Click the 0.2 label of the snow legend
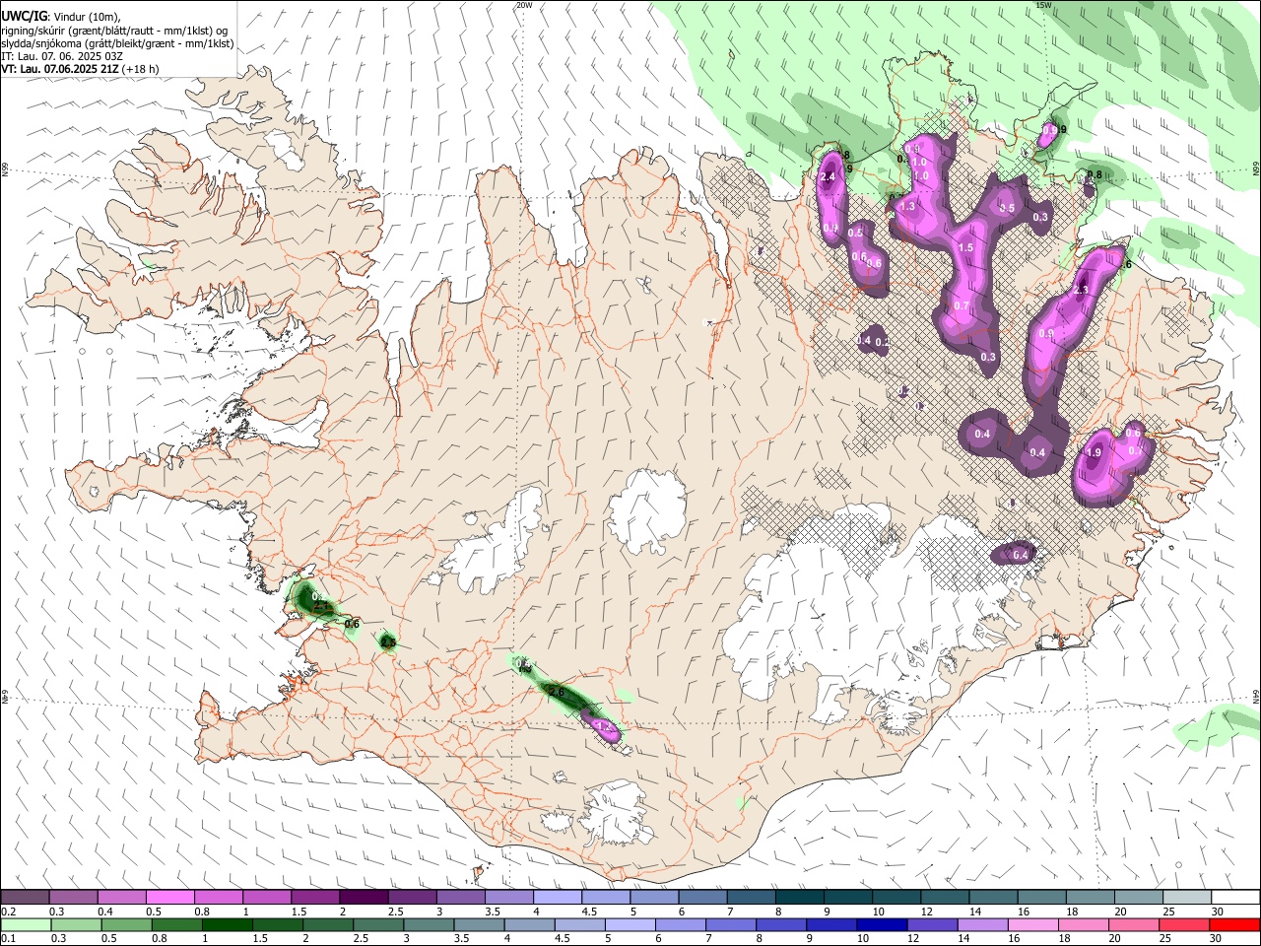The height and width of the screenshot is (946, 1261). click(x=8, y=912)
